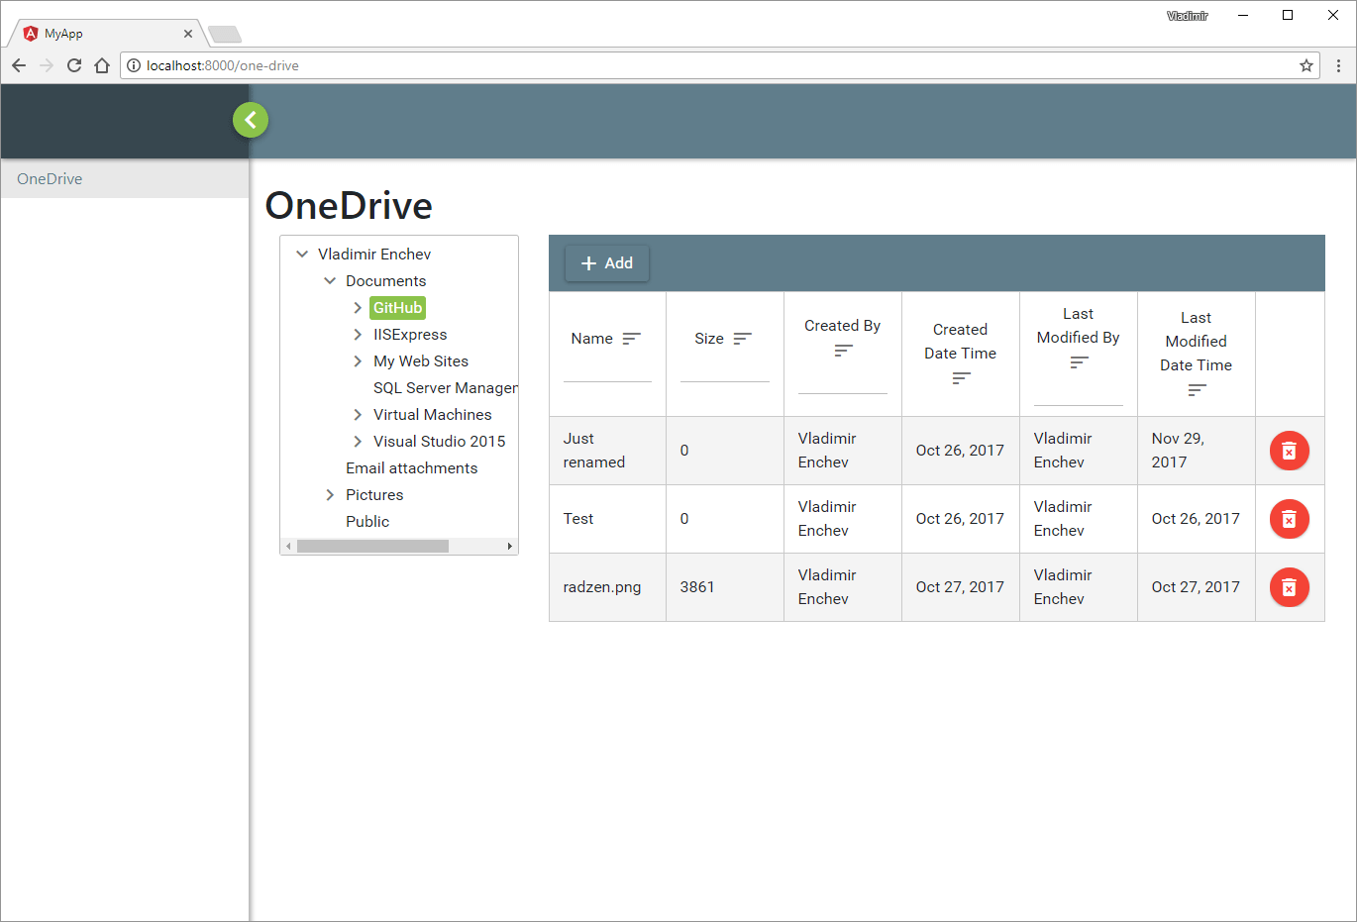Open a new browser tab

pyautogui.click(x=225, y=35)
